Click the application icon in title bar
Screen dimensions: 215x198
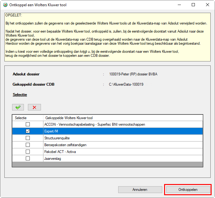coord(5,5)
